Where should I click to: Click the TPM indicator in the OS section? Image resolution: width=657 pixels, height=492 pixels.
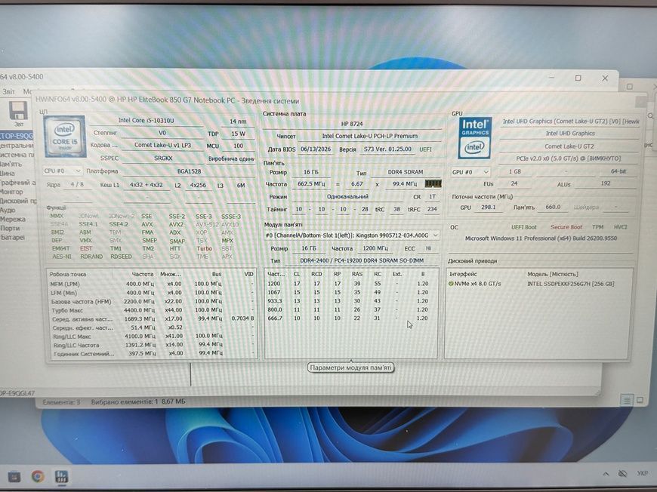click(x=597, y=227)
